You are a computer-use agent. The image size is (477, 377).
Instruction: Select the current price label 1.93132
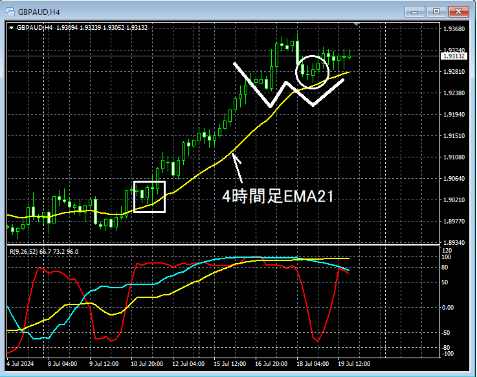454,56
